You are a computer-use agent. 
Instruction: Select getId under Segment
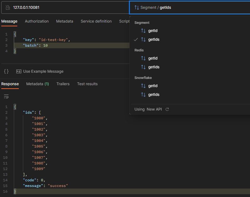pos(153,31)
